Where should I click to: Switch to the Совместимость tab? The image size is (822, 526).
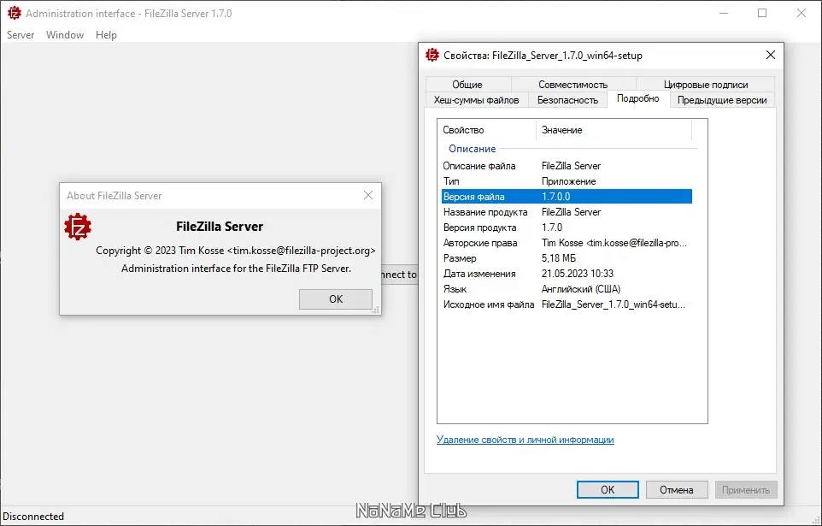(572, 84)
